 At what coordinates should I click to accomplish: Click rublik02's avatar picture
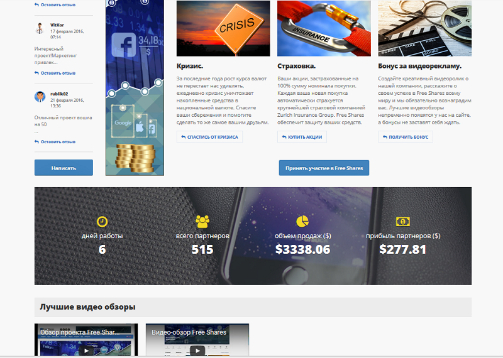40,96
